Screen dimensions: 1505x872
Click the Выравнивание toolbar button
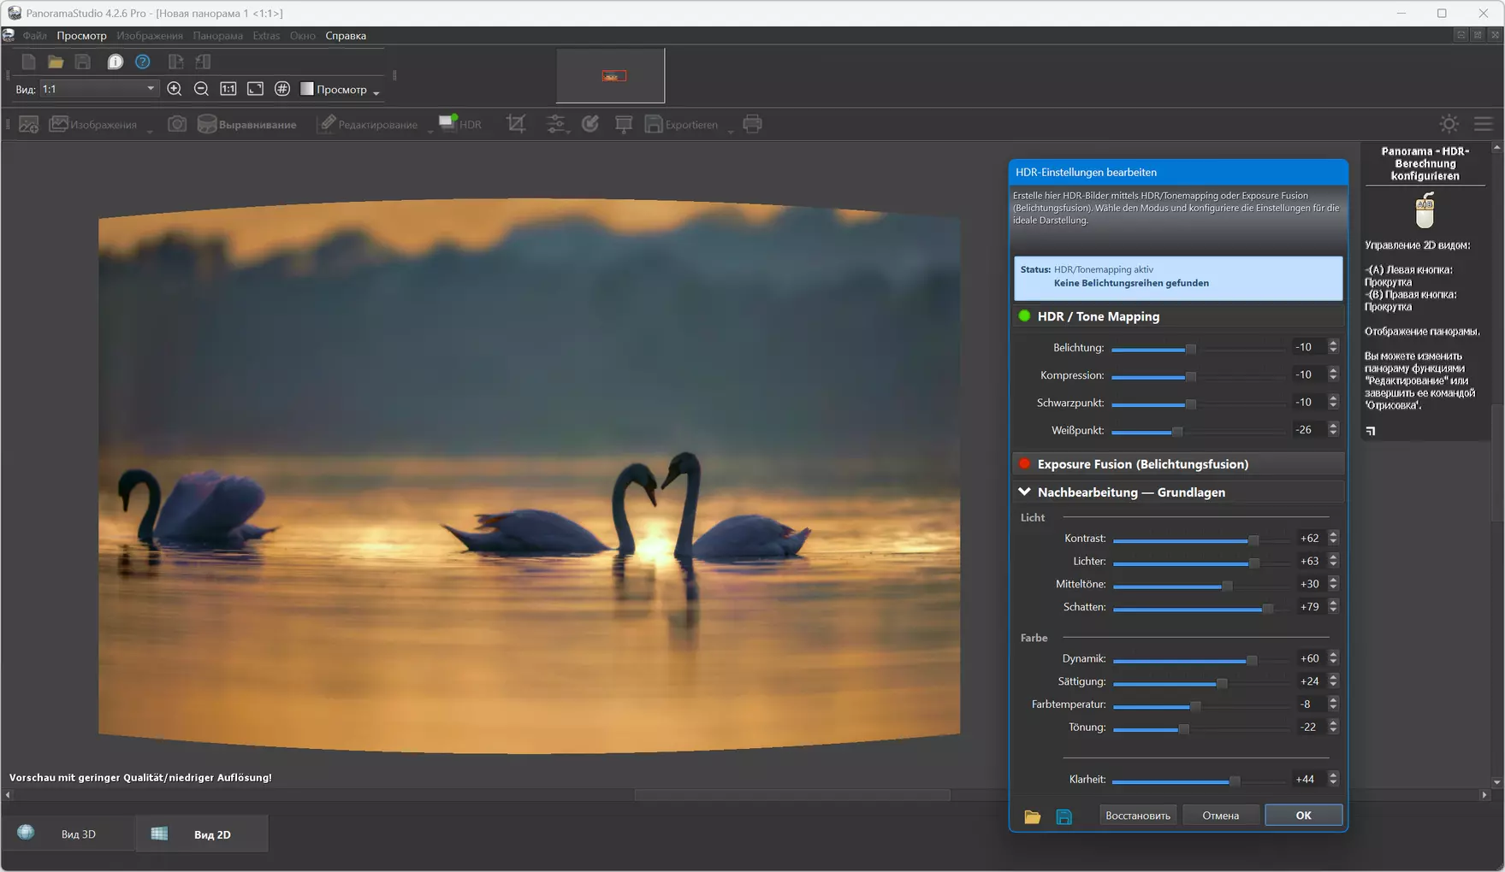pos(247,124)
